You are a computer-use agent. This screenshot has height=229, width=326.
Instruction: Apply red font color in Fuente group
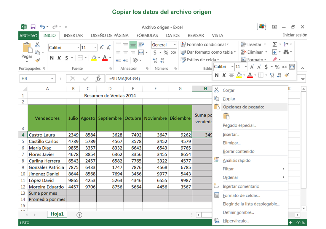click(105, 58)
